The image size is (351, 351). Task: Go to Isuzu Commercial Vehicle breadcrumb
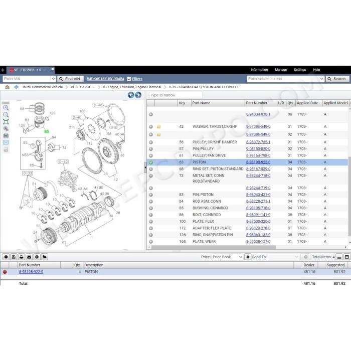click(x=43, y=87)
